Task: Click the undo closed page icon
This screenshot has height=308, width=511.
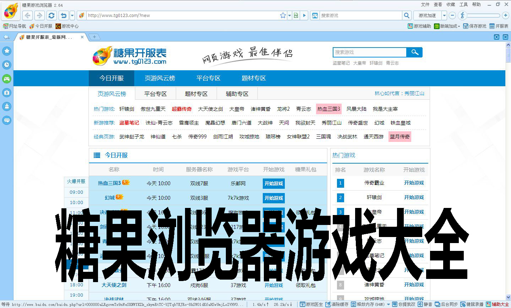Action: 64,15
